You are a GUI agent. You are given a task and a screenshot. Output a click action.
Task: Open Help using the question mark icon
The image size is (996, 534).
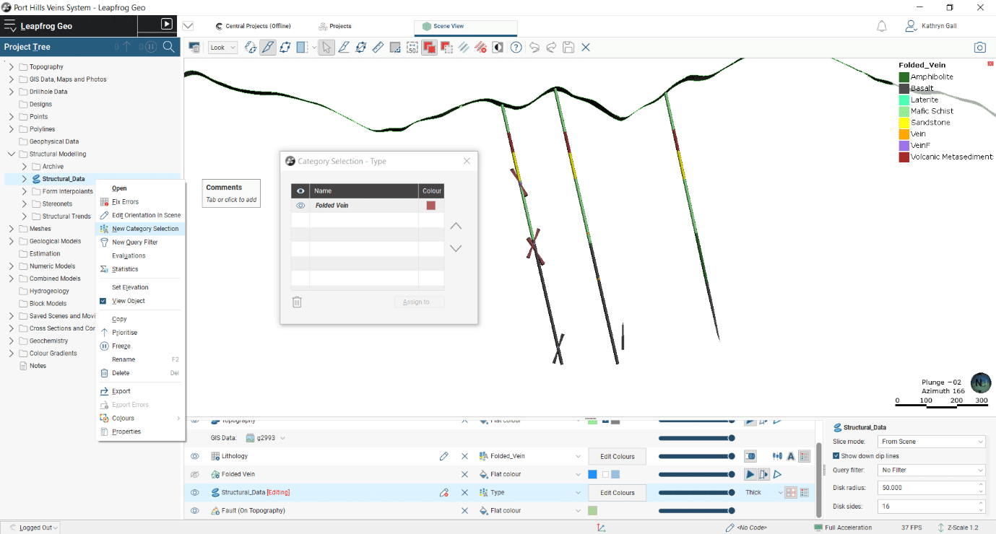click(x=518, y=47)
